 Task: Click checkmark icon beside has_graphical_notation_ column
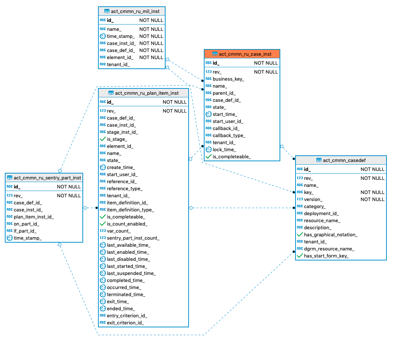(x=300, y=234)
